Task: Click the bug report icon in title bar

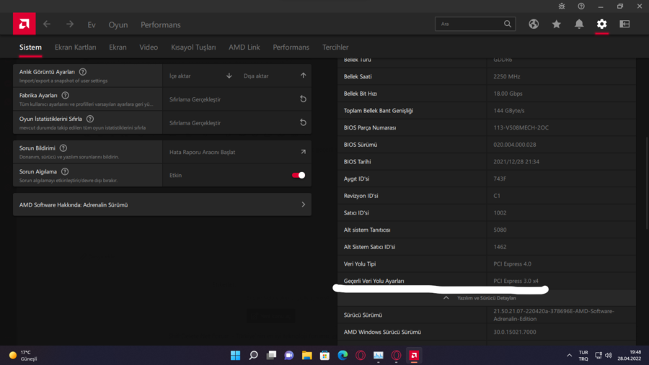Action: click(x=562, y=6)
